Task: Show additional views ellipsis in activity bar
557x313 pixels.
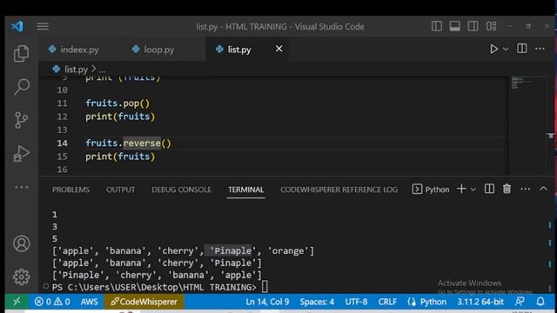Action: 21,187
